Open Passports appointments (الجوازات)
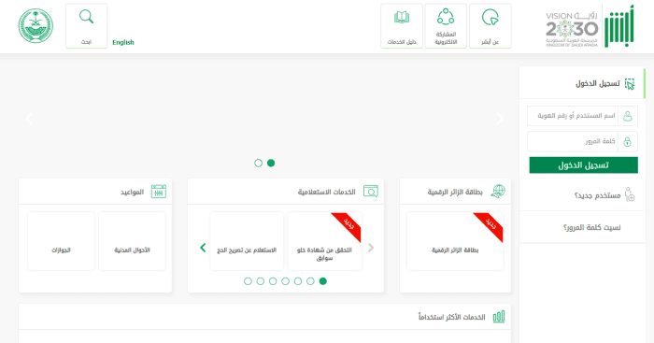Image resolution: width=654 pixels, height=343 pixels. 61,241
